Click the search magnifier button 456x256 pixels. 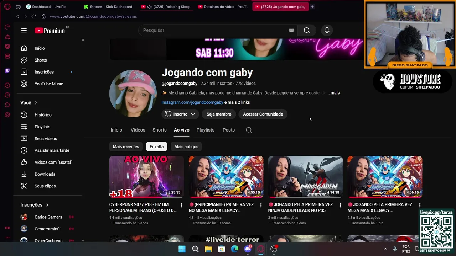[307, 30]
